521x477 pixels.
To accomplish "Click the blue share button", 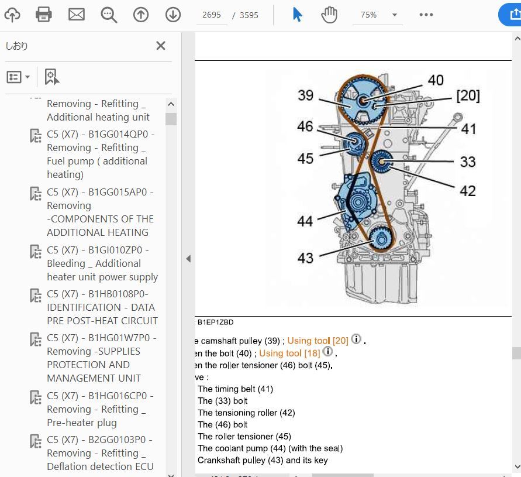I will pyautogui.click(x=511, y=15).
